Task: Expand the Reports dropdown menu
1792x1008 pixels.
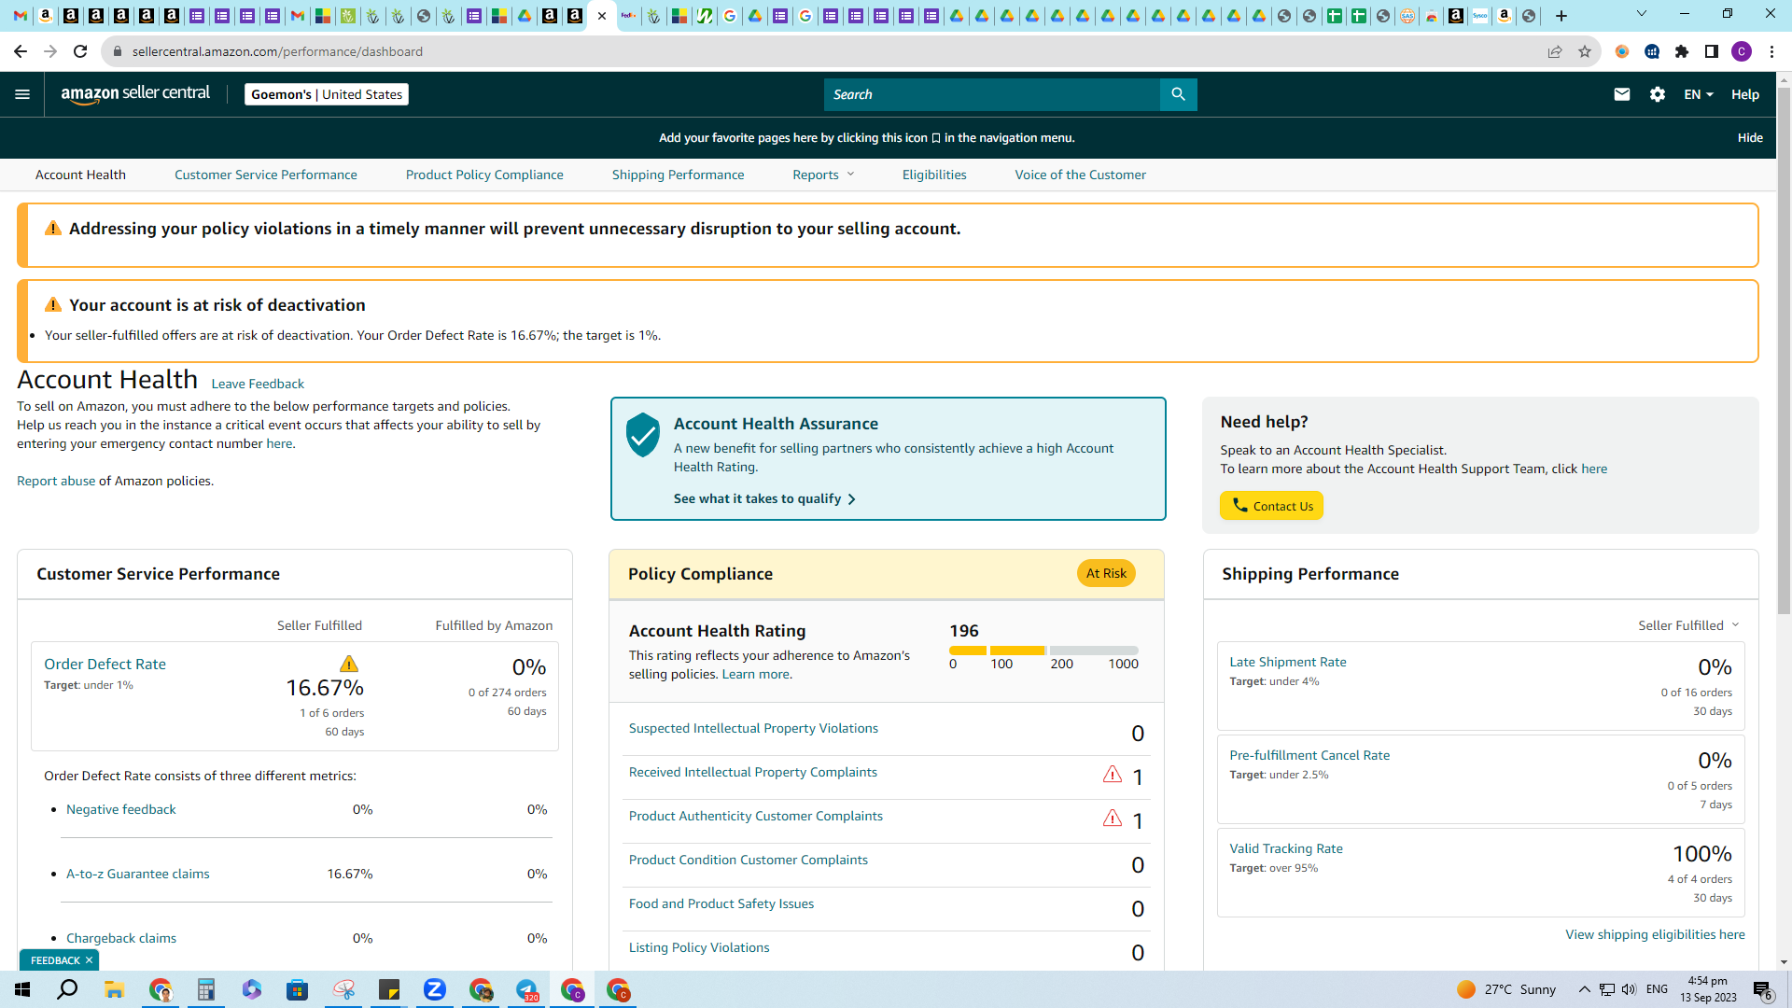Action: click(x=823, y=175)
